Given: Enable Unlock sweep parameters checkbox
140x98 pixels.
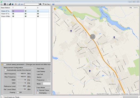Looking at the screenshot, I should [x=5, y=64].
